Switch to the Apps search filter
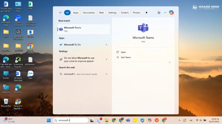222x124 pixels. pyautogui.click(x=76, y=12)
